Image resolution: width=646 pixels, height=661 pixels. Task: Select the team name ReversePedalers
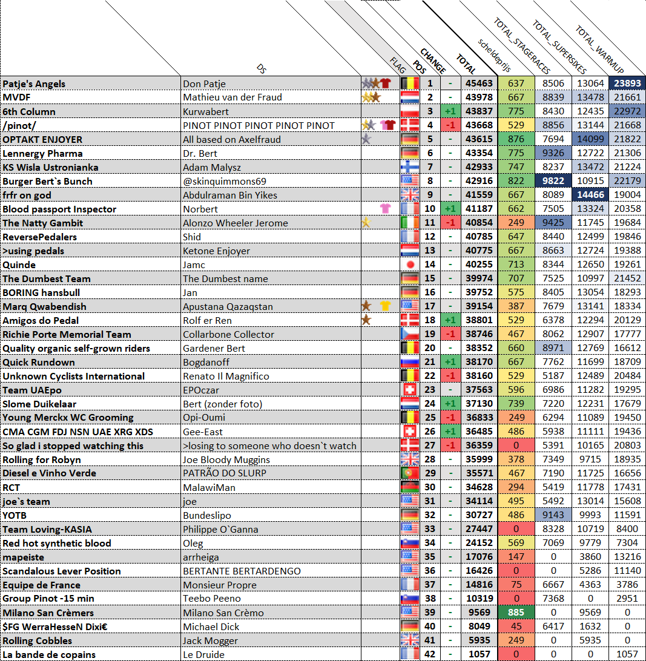point(39,237)
